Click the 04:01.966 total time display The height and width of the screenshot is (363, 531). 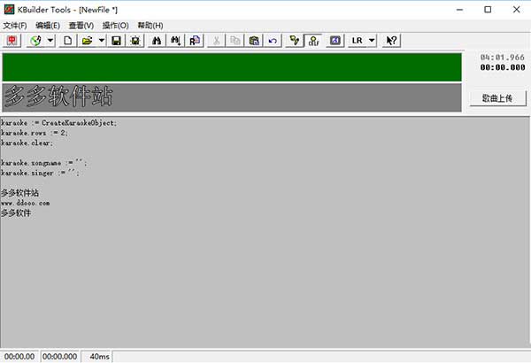(503, 58)
